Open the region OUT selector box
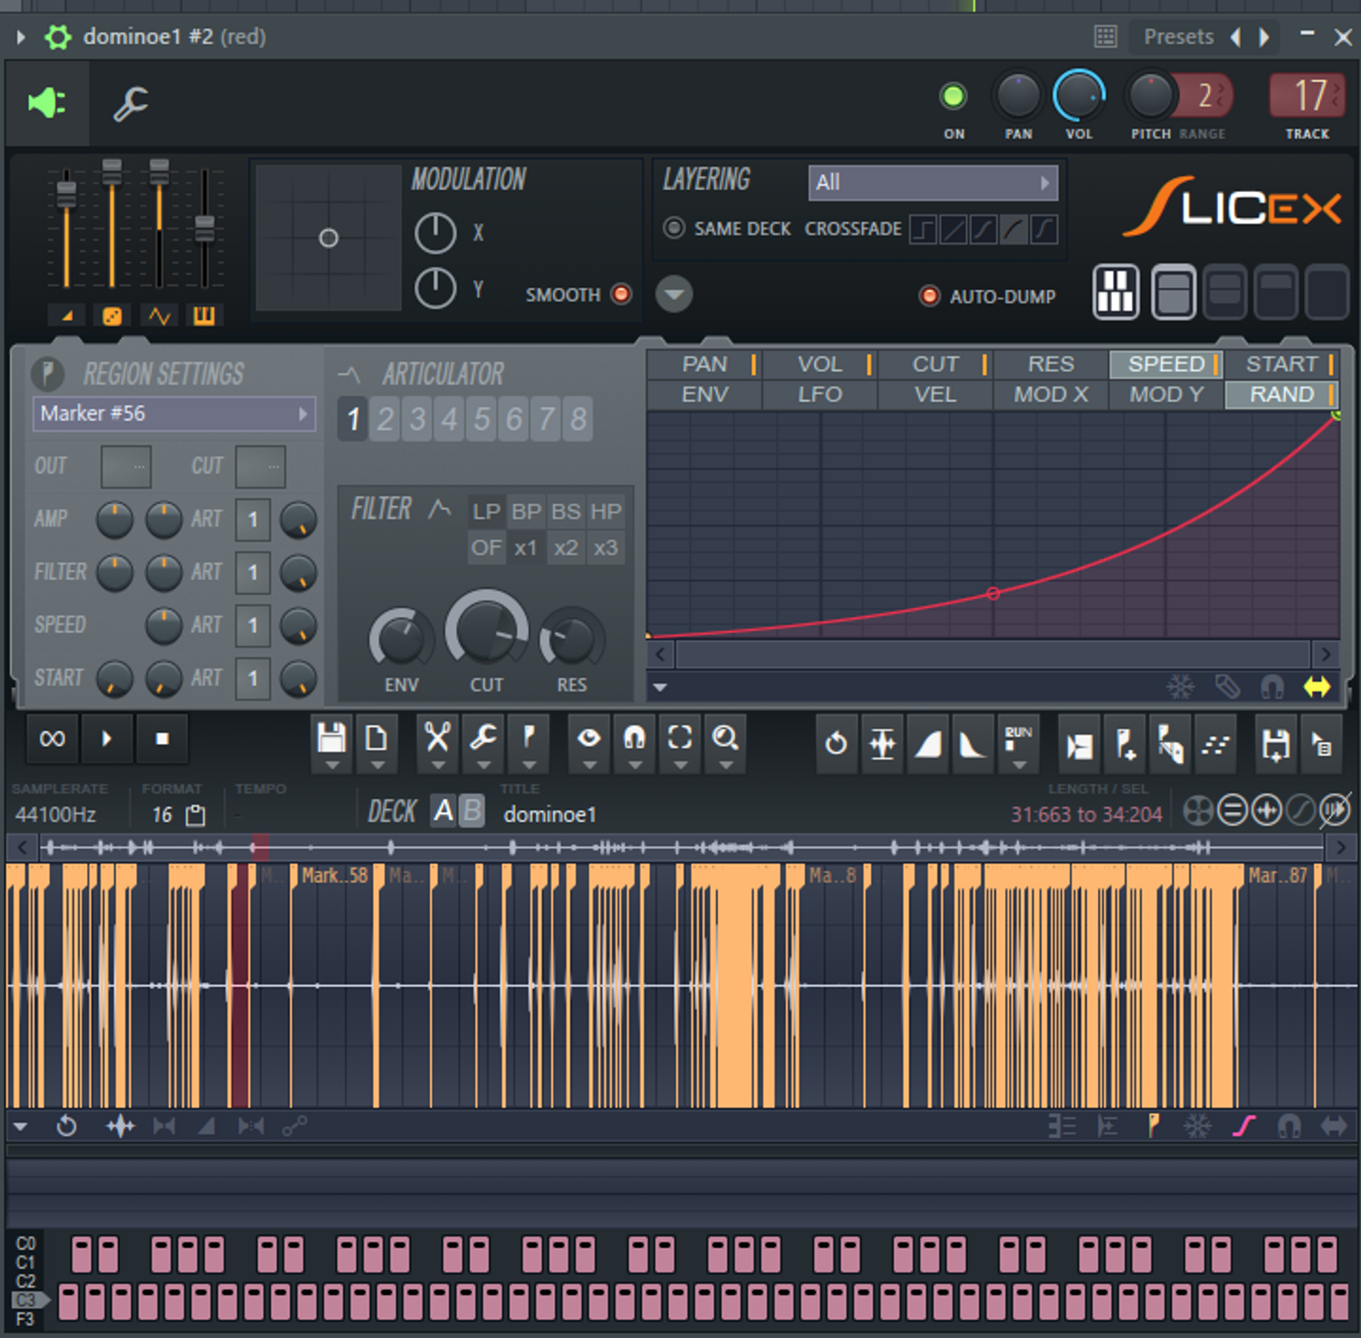1361x1338 pixels. (125, 467)
